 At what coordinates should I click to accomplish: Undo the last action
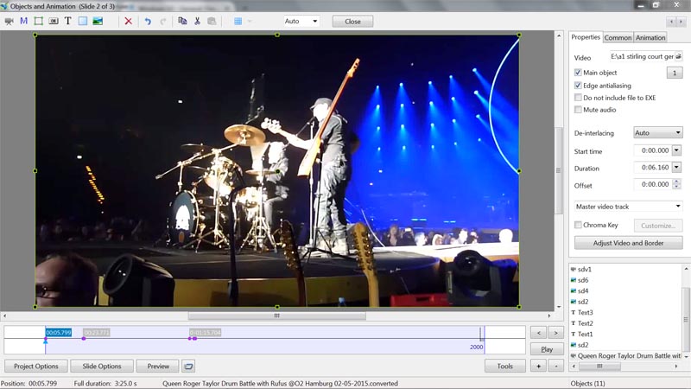148,21
